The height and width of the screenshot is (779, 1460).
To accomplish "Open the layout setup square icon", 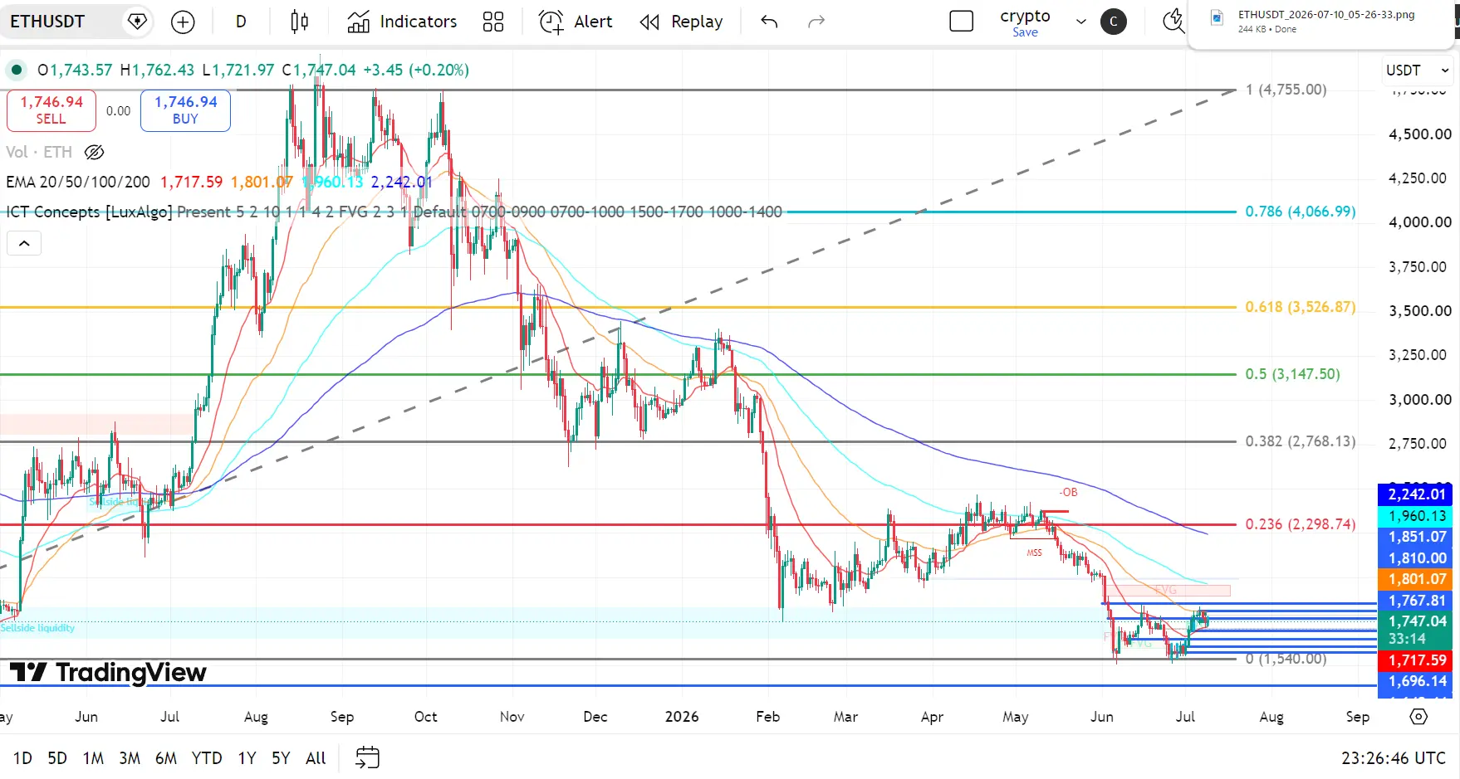I will pos(961,22).
